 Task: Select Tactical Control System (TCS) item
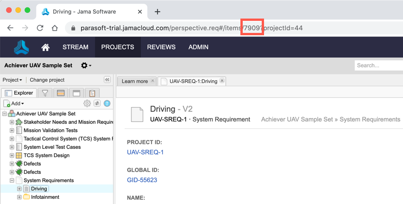(69, 139)
